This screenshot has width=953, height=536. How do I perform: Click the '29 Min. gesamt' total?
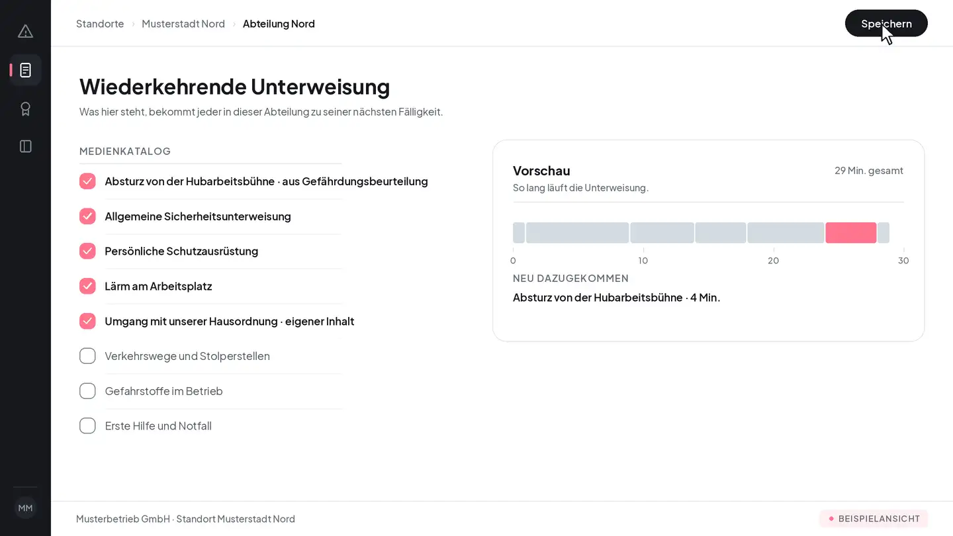pos(869,171)
